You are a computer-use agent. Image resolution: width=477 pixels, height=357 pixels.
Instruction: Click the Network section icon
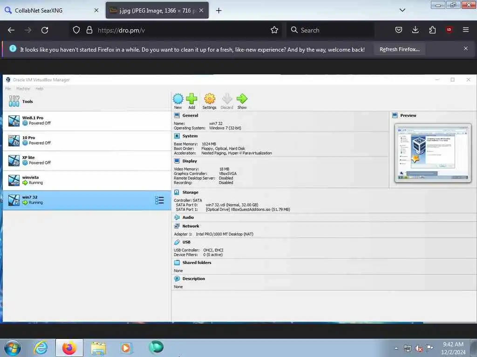coord(177,226)
